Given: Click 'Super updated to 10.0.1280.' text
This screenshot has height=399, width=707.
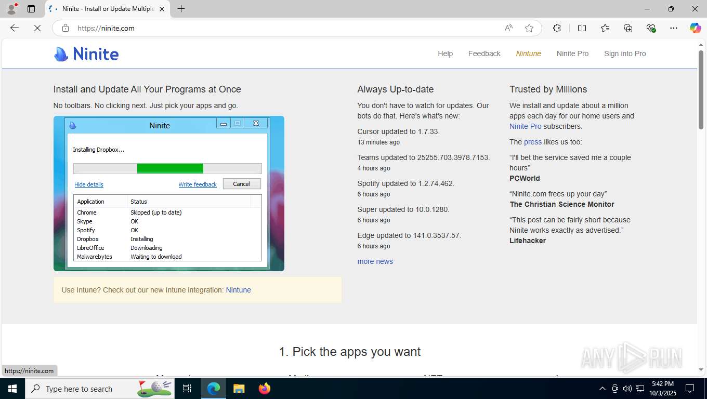Looking at the screenshot, I should (x=403, y=209).
